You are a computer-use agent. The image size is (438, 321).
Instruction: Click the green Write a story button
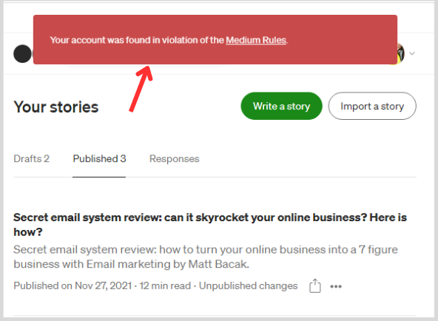pyautogui.click(x=281, y=106)
